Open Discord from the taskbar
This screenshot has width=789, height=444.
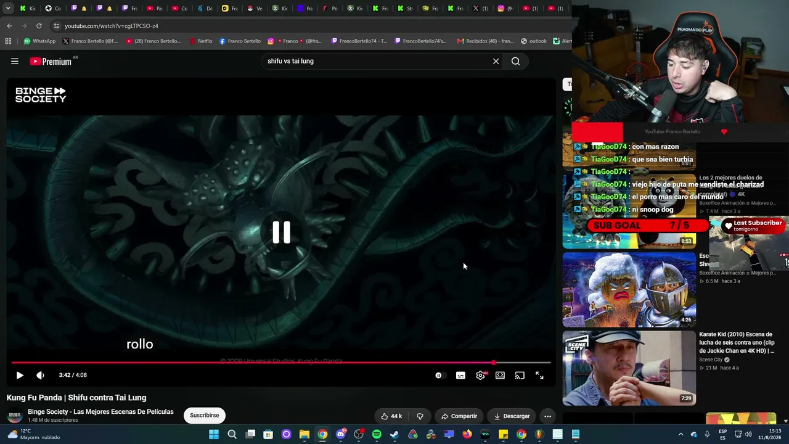coord(341,435)
